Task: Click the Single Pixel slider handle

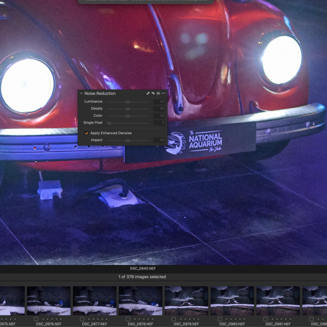Action: tap(109, 123)
